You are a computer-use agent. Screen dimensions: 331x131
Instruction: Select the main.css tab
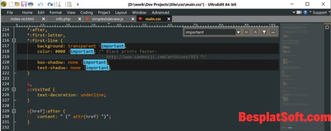153,19
